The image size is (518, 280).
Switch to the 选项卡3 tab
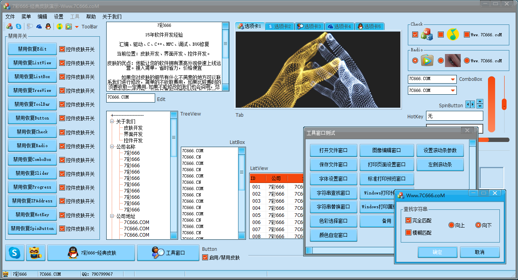click(x=310, y=26)
